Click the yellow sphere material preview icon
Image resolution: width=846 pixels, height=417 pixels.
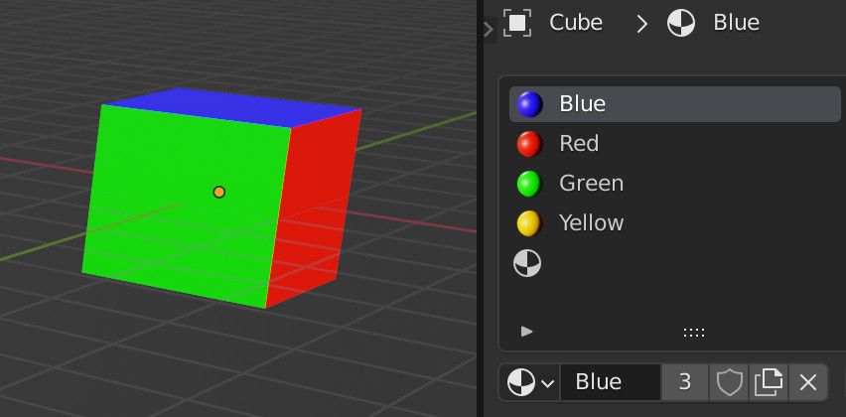529,223
